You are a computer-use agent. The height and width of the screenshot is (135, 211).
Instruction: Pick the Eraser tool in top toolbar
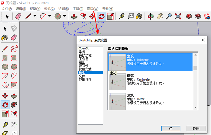(x=18, y=16)
